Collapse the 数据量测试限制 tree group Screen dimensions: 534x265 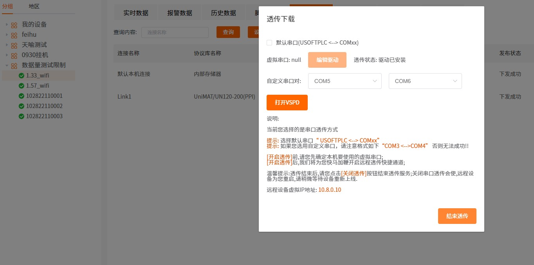pos(7,65)
